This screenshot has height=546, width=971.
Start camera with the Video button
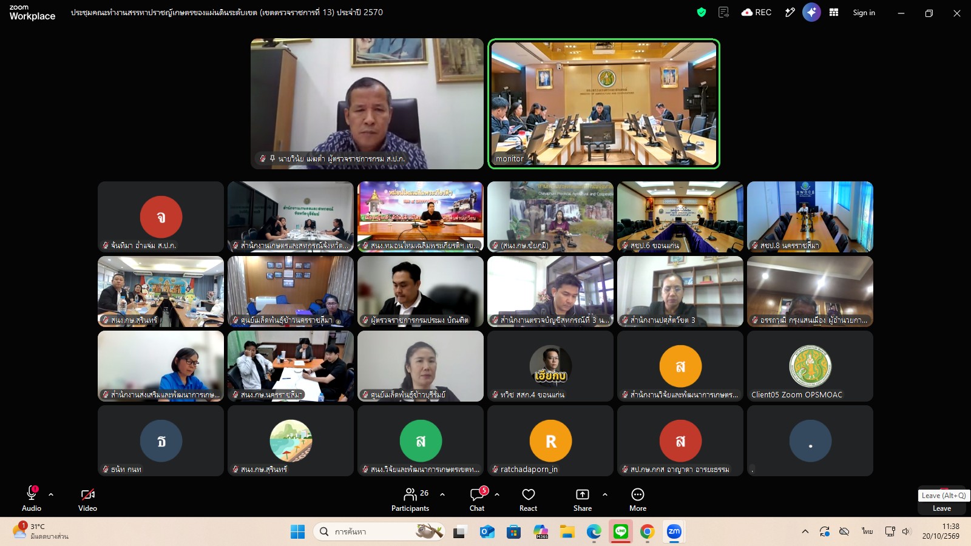click(87, 499)
